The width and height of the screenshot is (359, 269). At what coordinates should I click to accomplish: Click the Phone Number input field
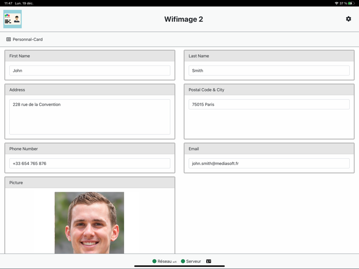[90, 163]
